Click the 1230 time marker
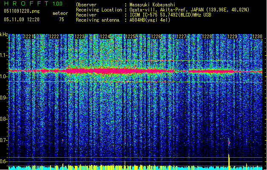 pyautogui.click(x=258, y=37)
